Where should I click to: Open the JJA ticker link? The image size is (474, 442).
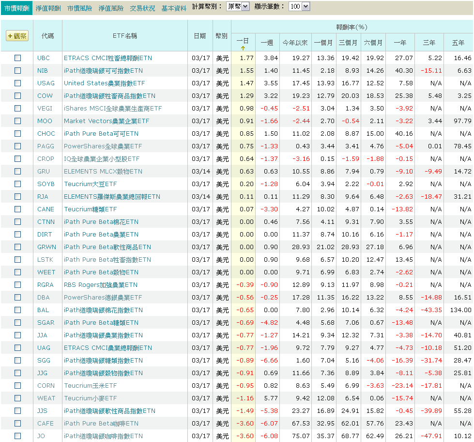pyautogui.click(x=42, y=335)
